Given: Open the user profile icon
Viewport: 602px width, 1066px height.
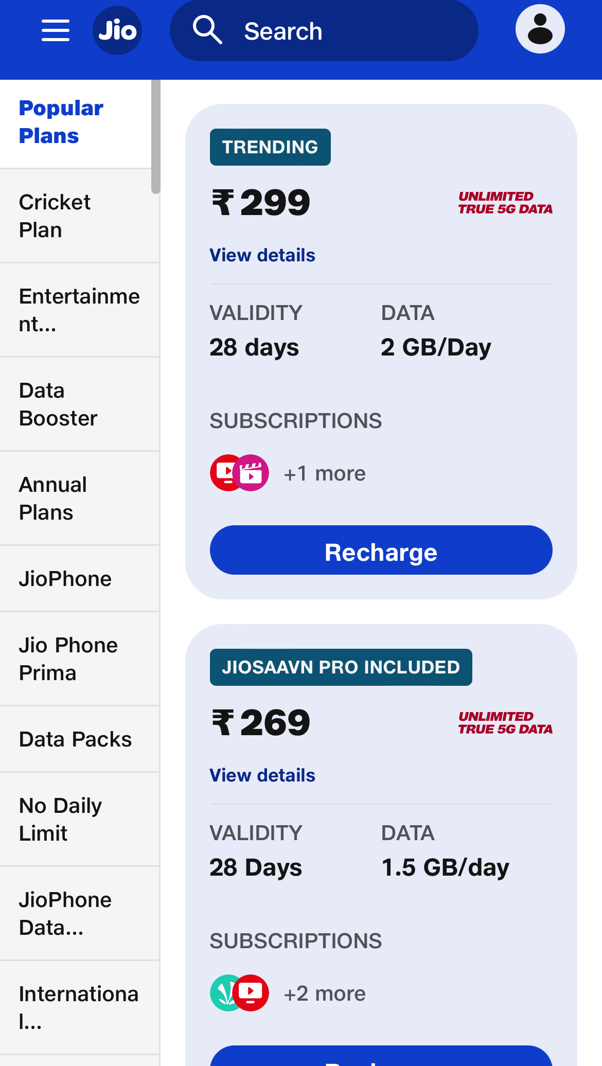Looking at the screenshot, I should coord(540,29).
